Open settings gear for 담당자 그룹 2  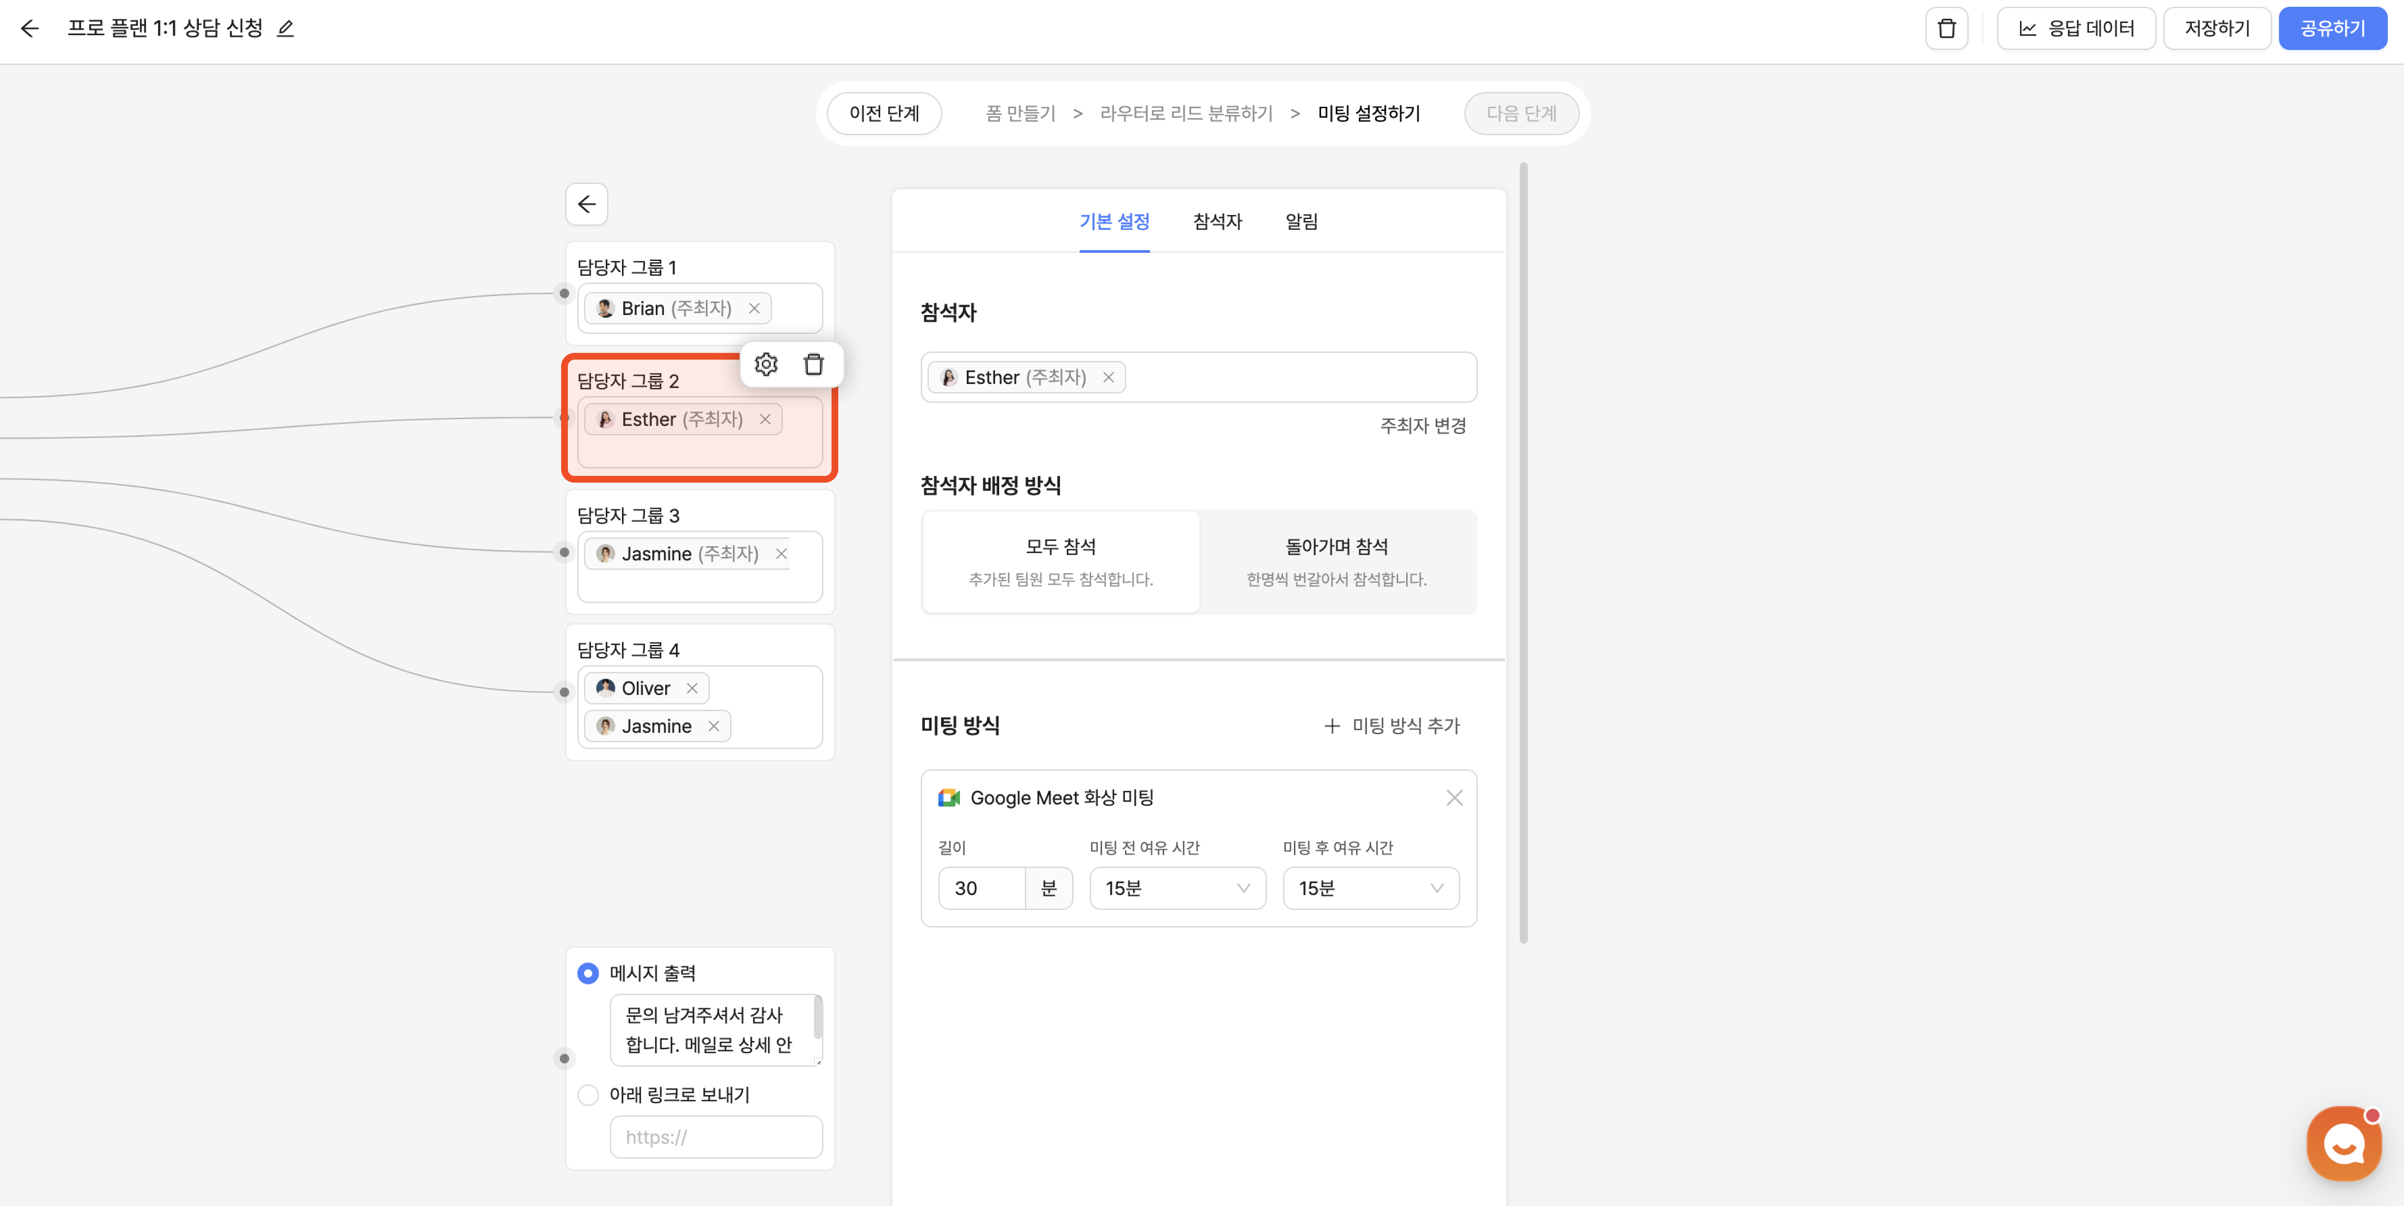[x=766, y=364]
